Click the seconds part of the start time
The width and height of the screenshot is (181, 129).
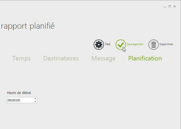coord(18,100)
